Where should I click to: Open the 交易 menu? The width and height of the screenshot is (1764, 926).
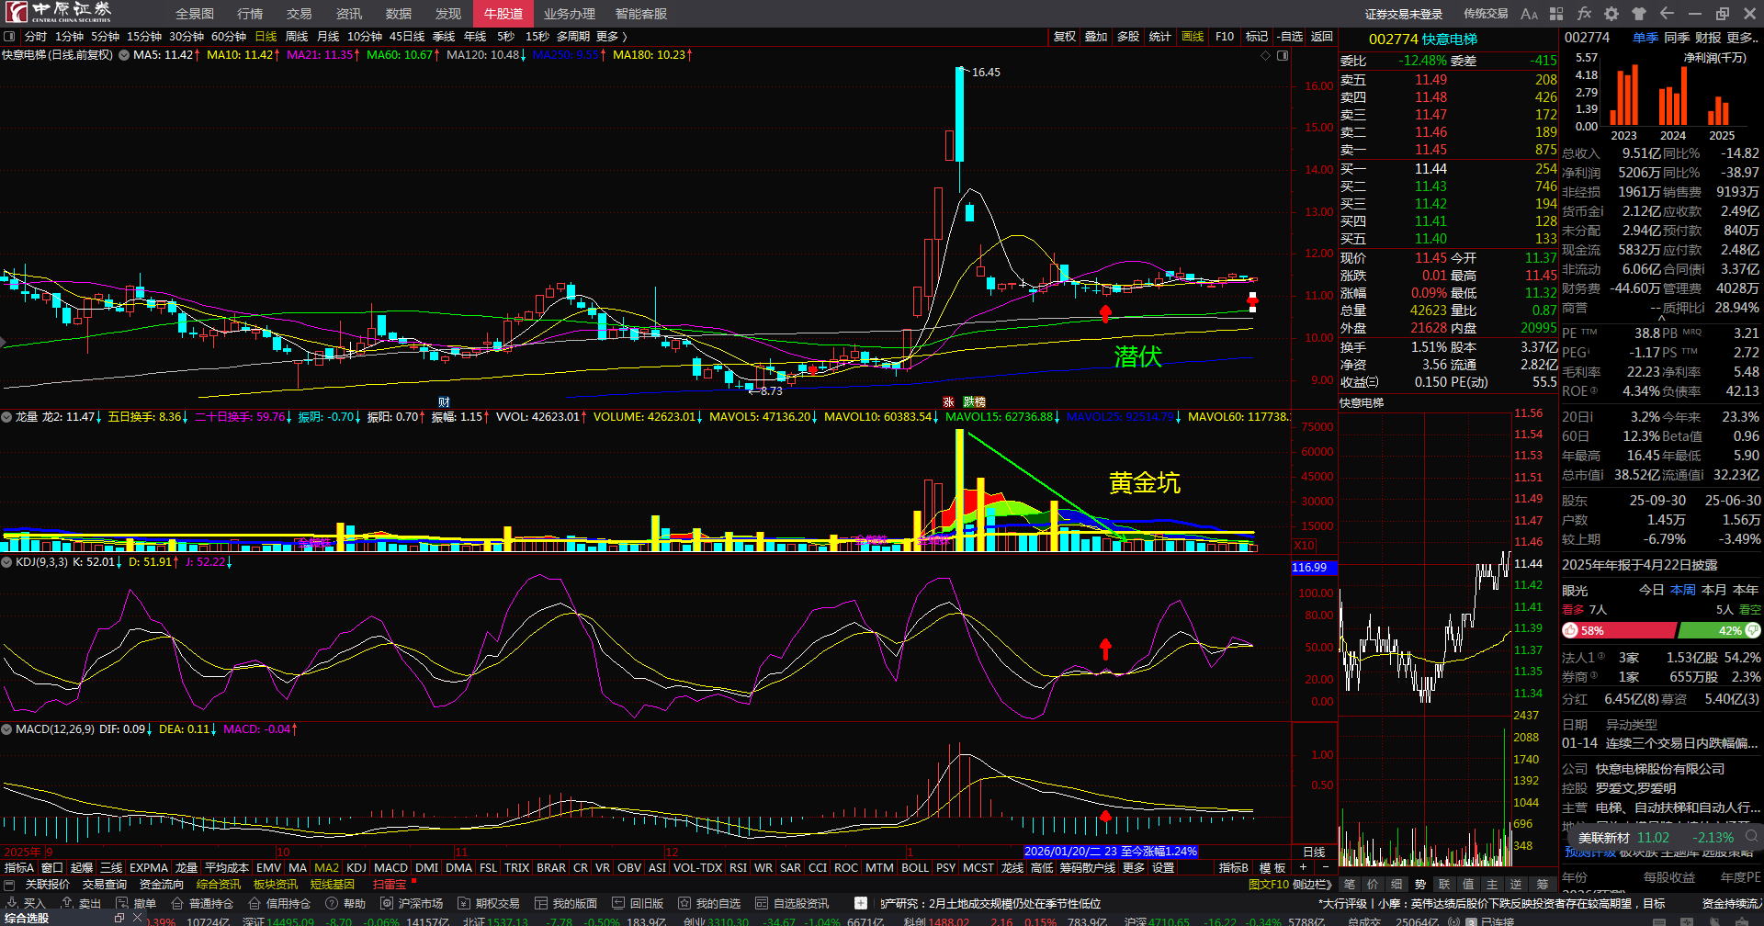click(300, 14)
